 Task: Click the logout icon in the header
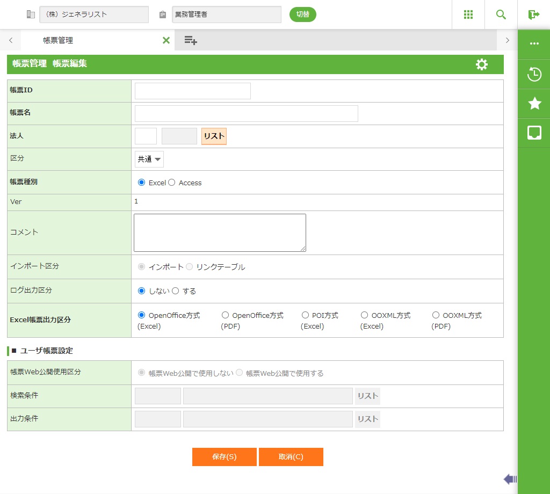(x=533, y=14)
